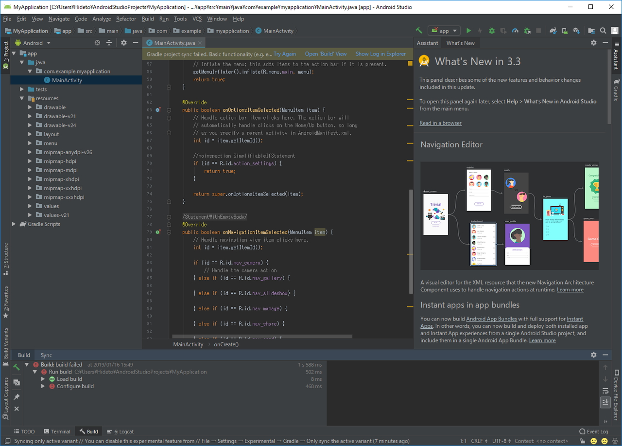Expand the Gradle Scripts tree node
The width and height of the screenshot is (622, 446).
click(14, 224)
